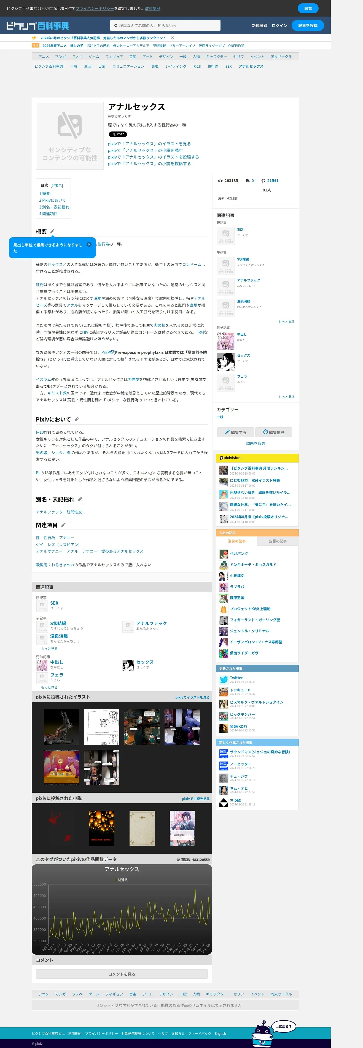Open the ゲーム category in top menu
This screenshot has width=363, height=1048.
pyautogui.click(x=94, y=57)
